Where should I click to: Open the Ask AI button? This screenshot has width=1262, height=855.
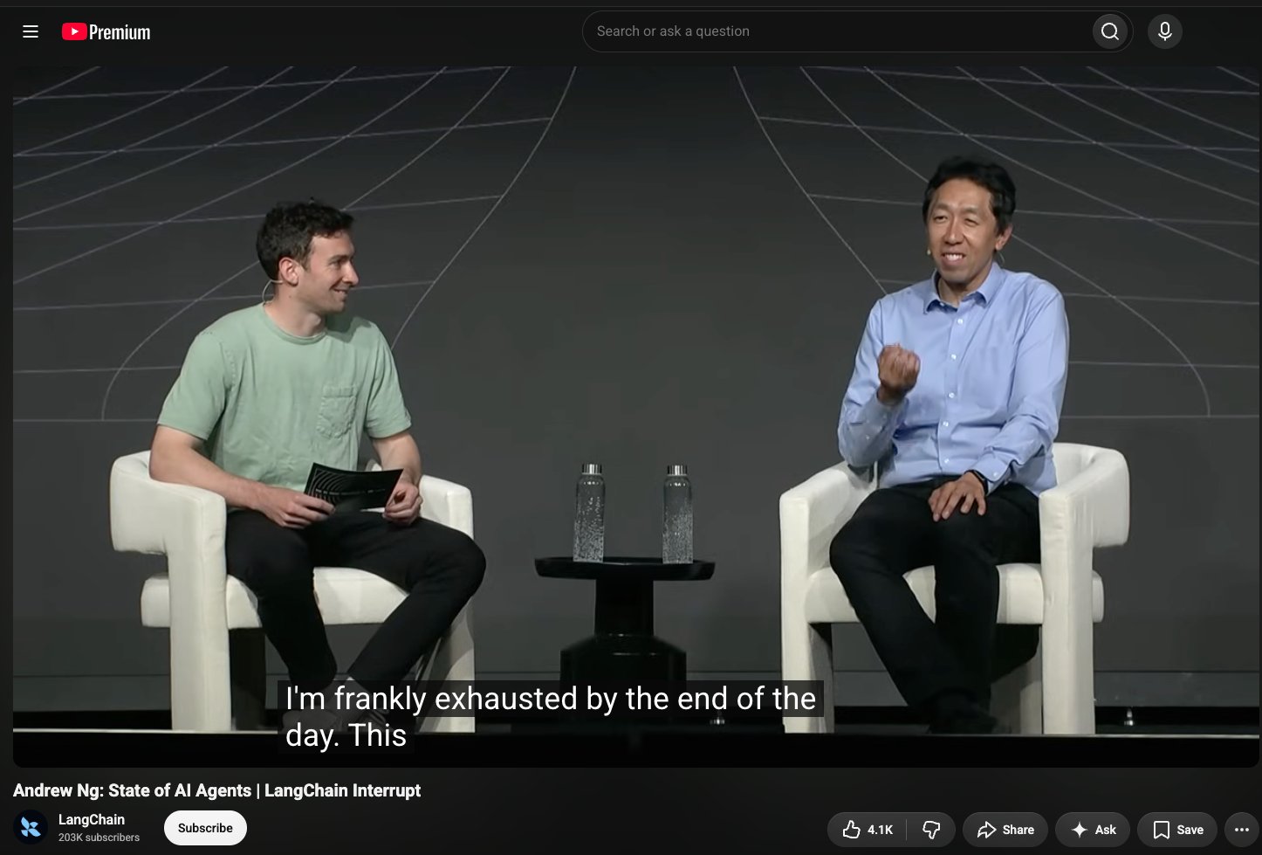pyautogui.click(x=1093, y=830)
